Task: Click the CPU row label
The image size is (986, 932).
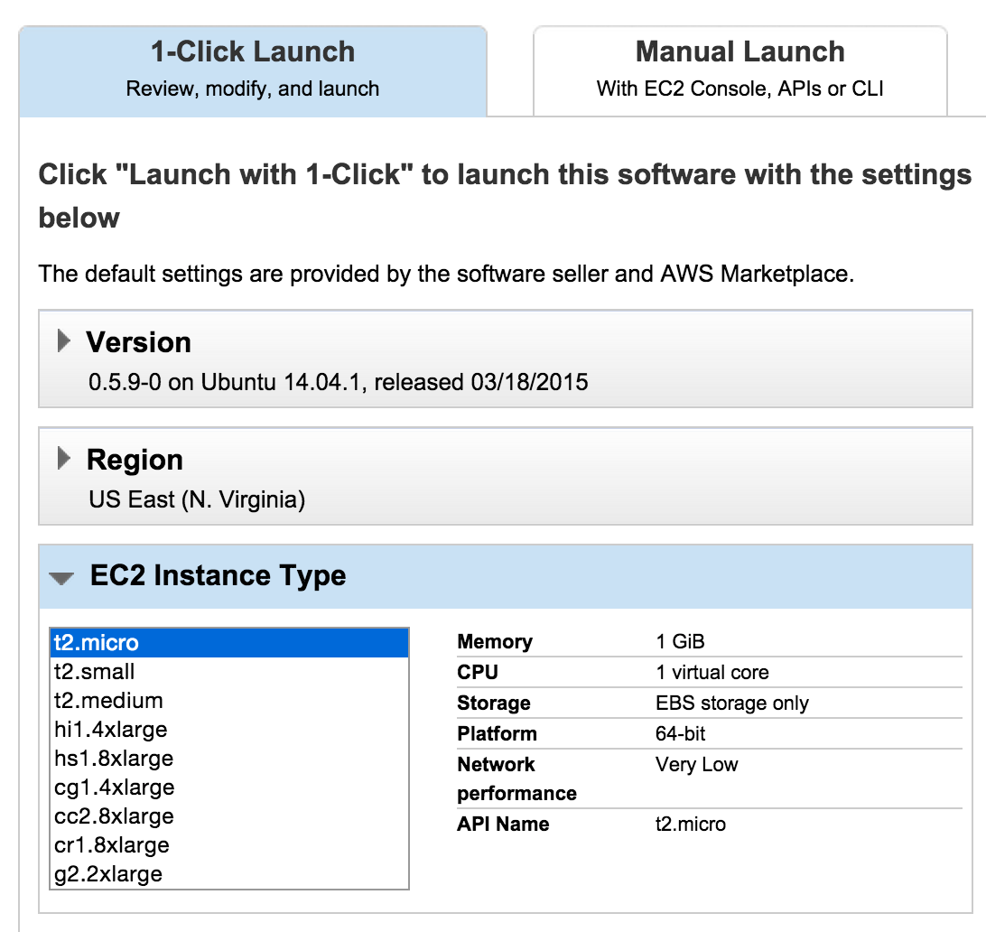Action: pos(478,672)
